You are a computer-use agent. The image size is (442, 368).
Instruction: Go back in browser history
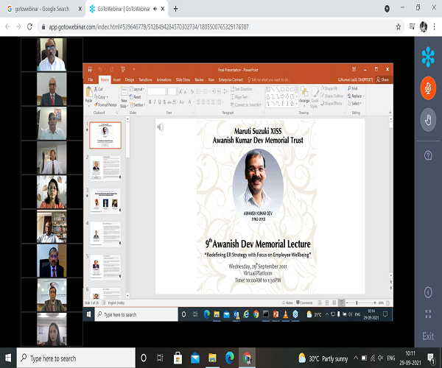click(7, 26)
